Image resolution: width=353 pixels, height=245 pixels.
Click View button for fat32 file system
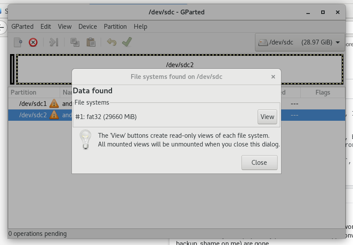click(x=267, y=117)
